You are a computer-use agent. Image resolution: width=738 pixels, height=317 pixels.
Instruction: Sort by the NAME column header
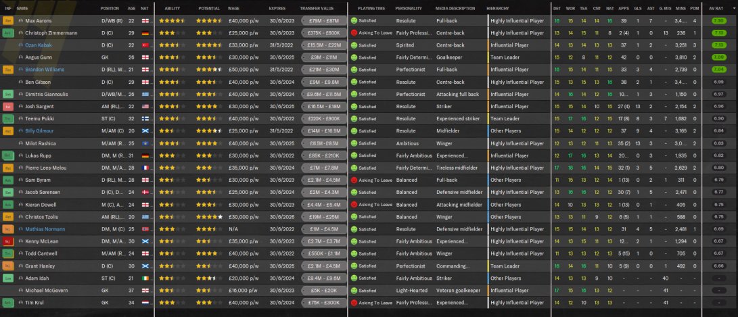pyautogui.click(x=22, y=9)
